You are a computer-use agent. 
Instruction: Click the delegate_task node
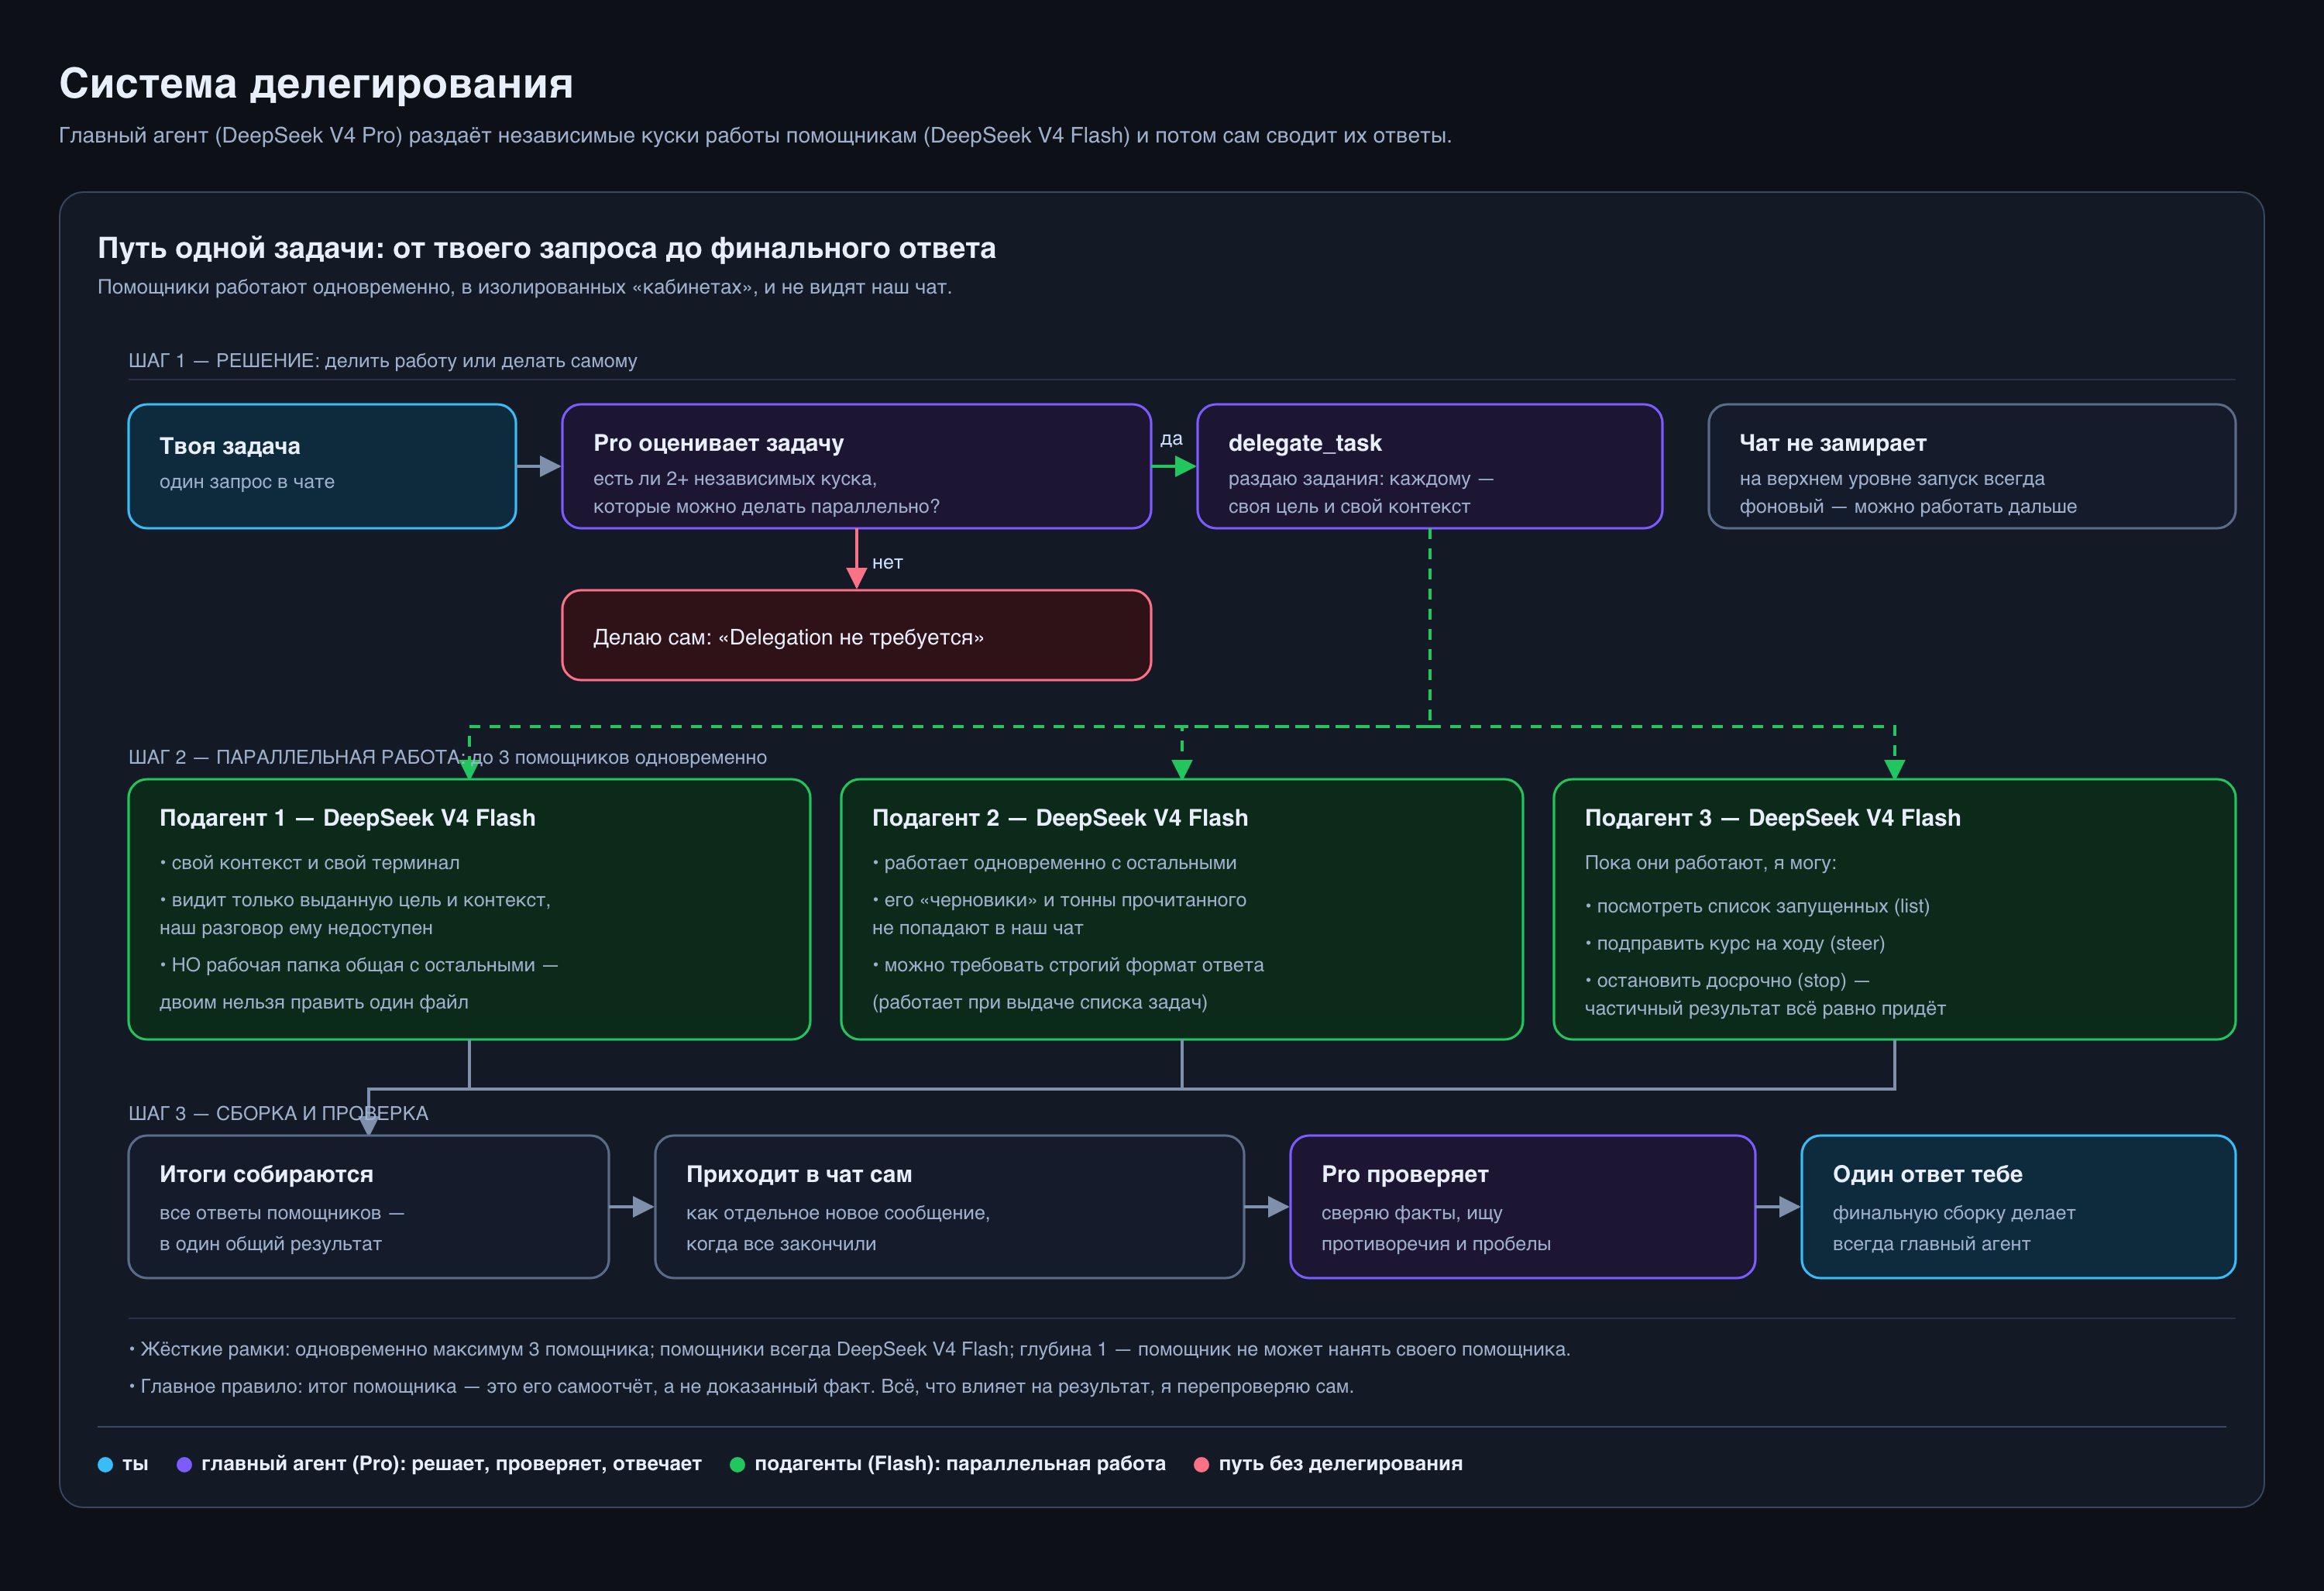pos(1429,466)
